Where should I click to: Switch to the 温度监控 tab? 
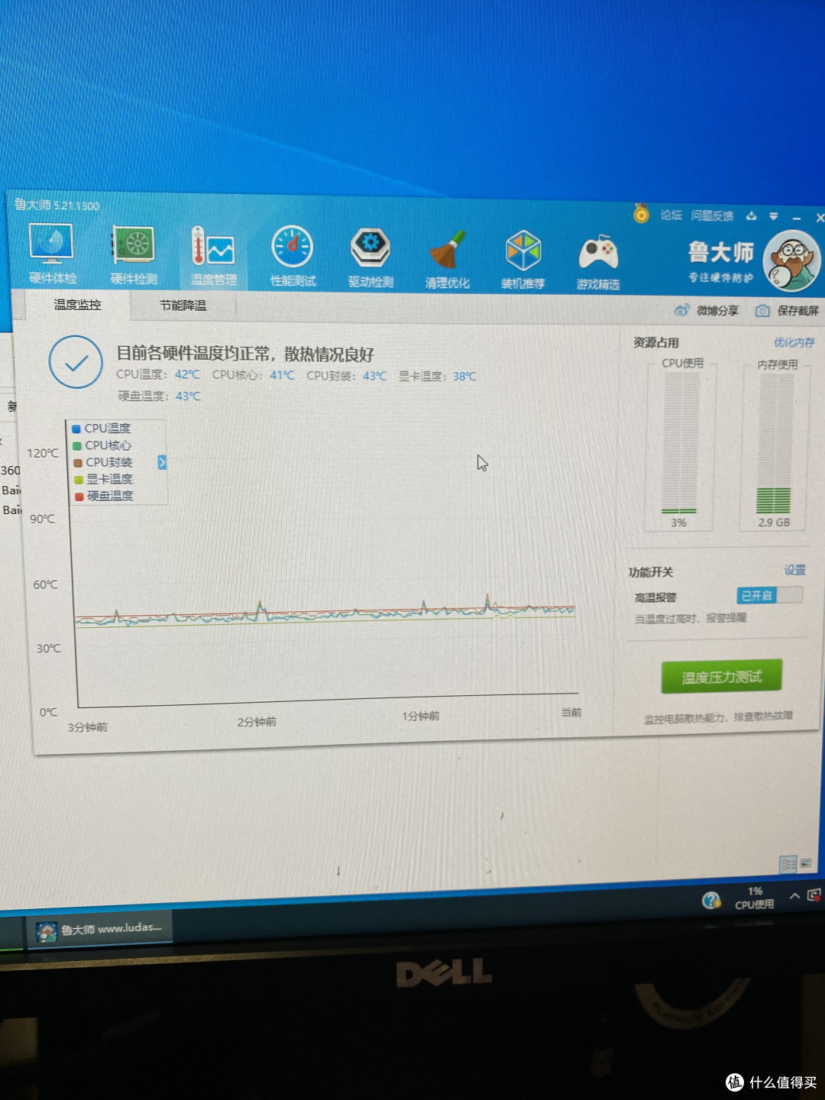[78, 305]
